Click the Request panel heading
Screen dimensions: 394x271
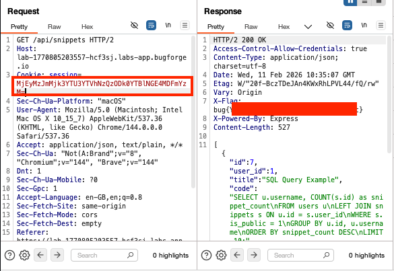click(24, 11)
